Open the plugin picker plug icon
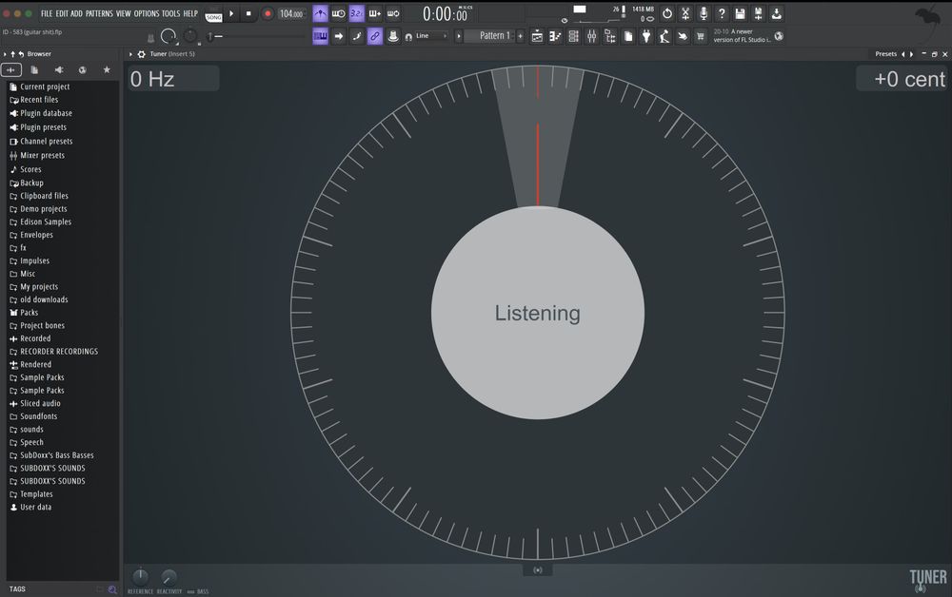 [646, 36]
